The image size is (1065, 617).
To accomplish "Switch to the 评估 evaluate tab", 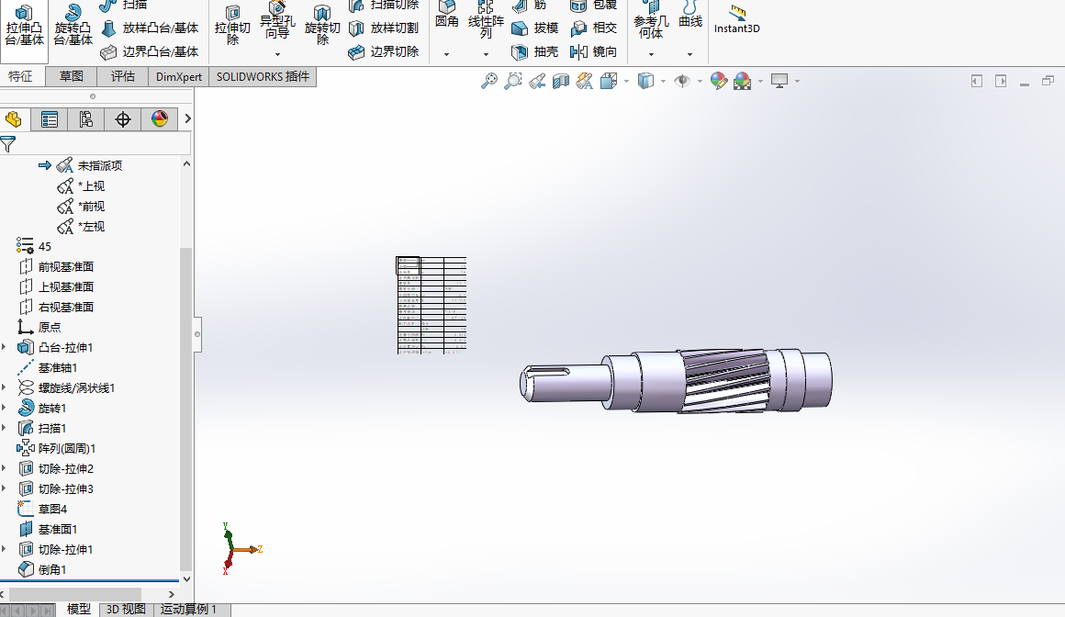I will point(123,77).
